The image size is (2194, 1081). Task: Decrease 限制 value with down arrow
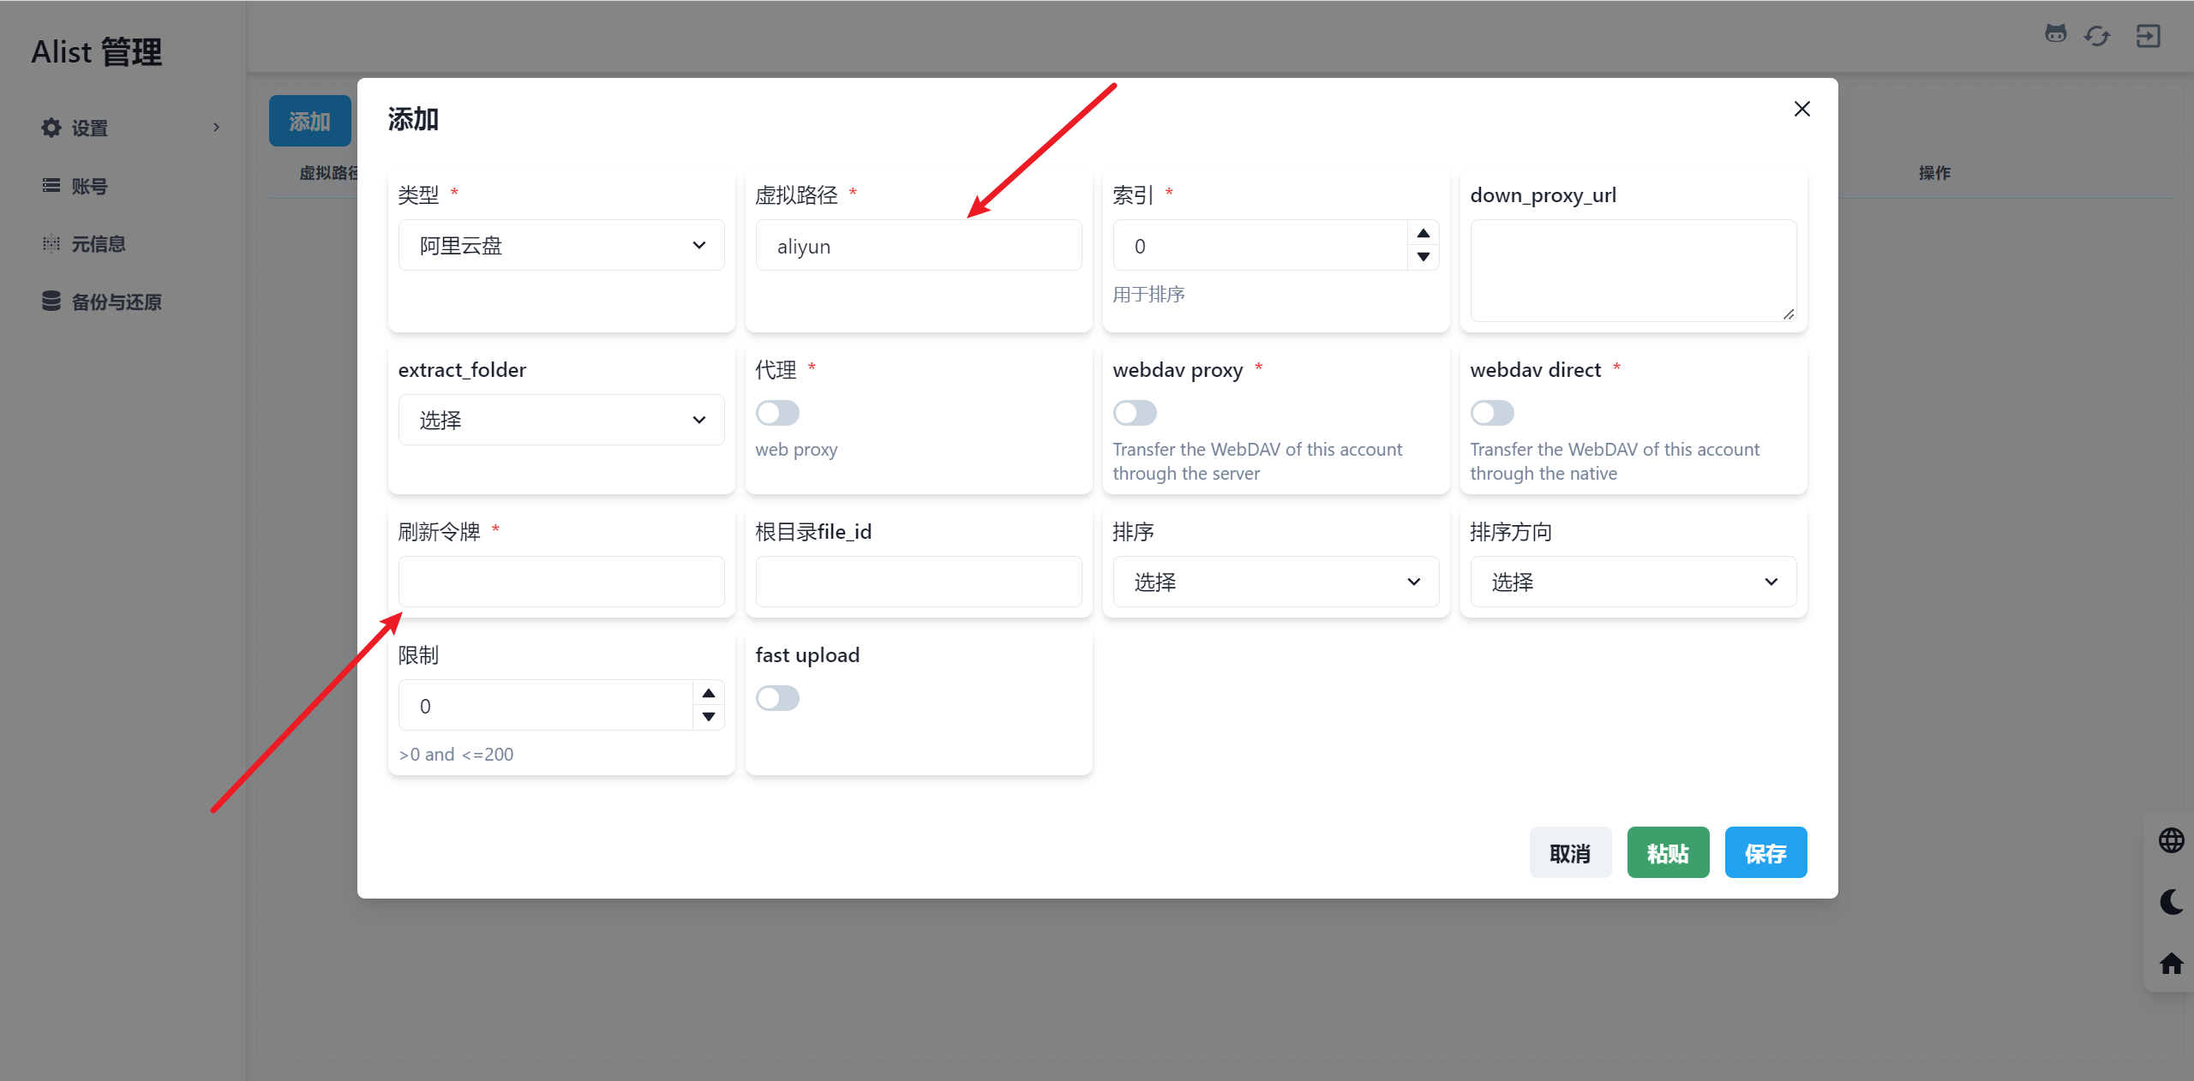tap(708, 717)
